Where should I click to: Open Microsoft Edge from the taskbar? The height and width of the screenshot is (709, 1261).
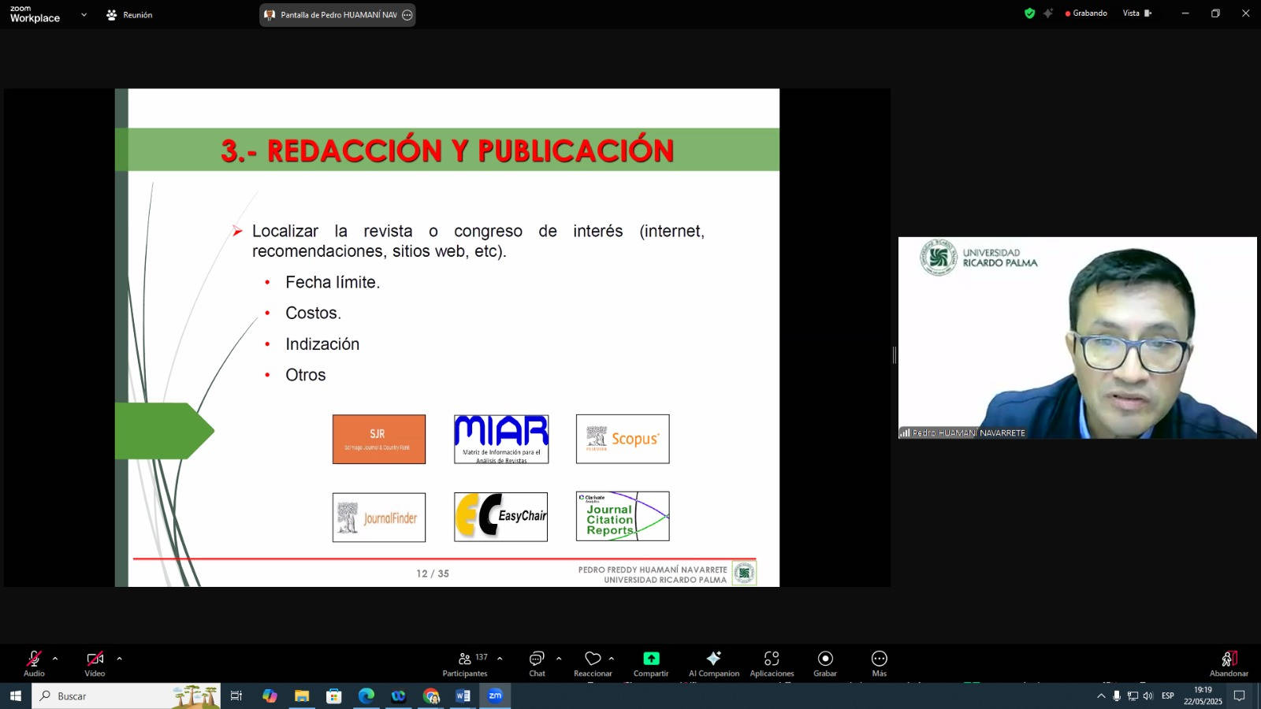tap(366, 696)
